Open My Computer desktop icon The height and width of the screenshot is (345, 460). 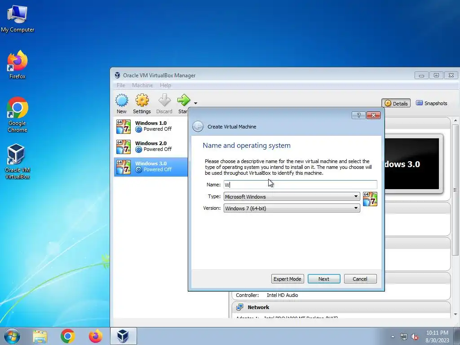pos(18,18)
